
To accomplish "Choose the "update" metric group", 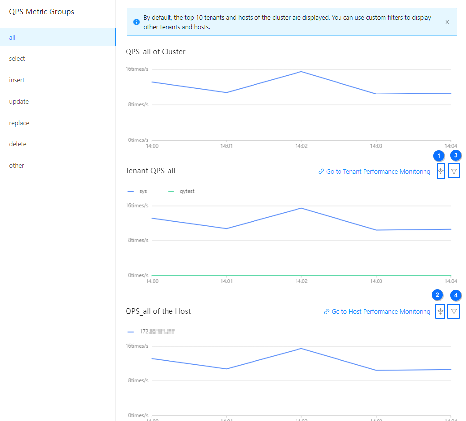I will point(19,101).
